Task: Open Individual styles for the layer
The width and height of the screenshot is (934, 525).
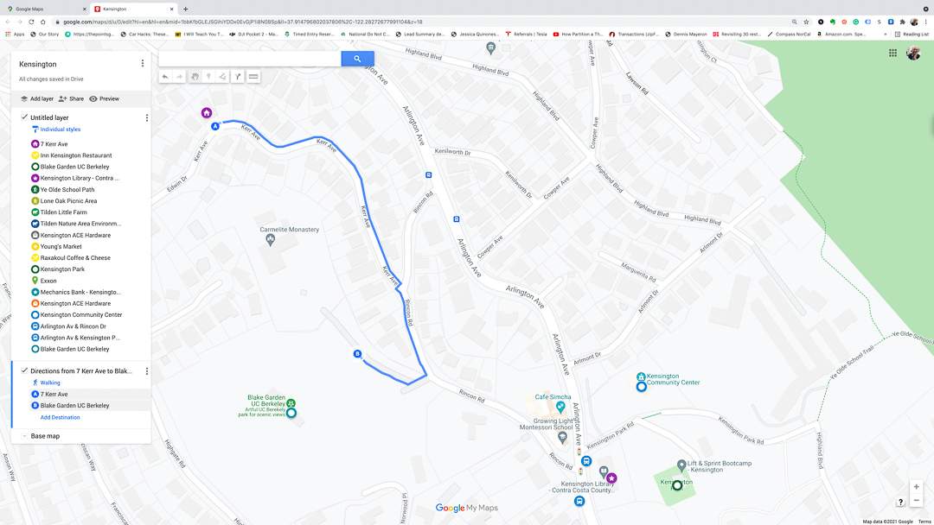Action: coord(61,129)
